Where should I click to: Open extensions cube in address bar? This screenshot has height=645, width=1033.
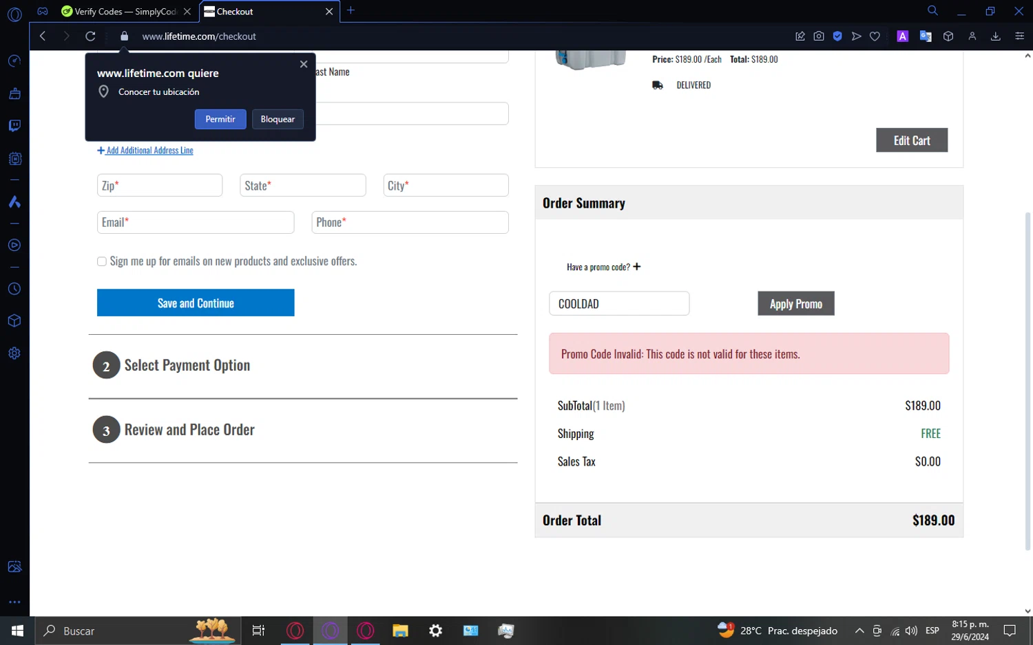click(x=948, y=36)
